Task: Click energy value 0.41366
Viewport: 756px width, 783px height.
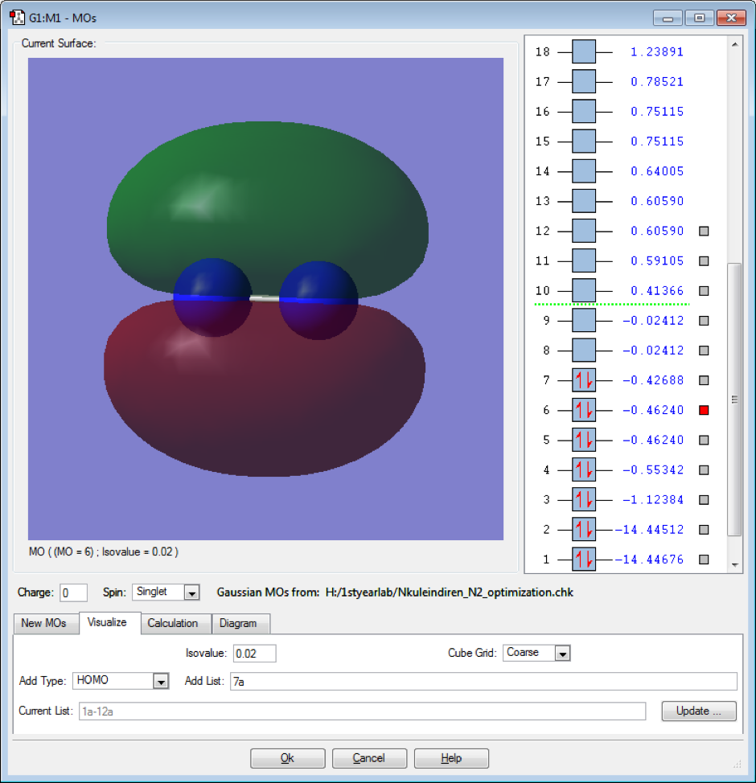Action: coord(657,291)
